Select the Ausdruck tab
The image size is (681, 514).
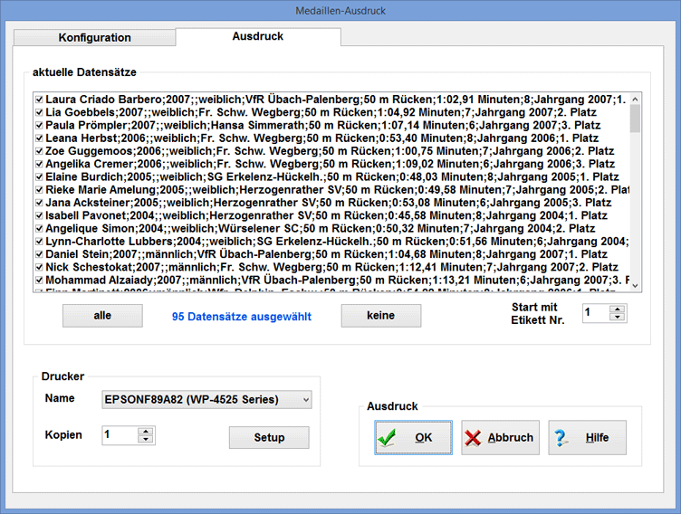coord(258,37)
